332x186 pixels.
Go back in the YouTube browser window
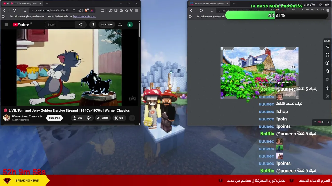(4, 10)
